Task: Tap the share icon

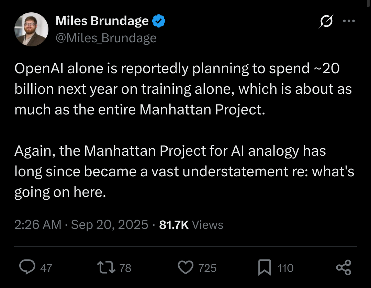Action: click(344, 268)
